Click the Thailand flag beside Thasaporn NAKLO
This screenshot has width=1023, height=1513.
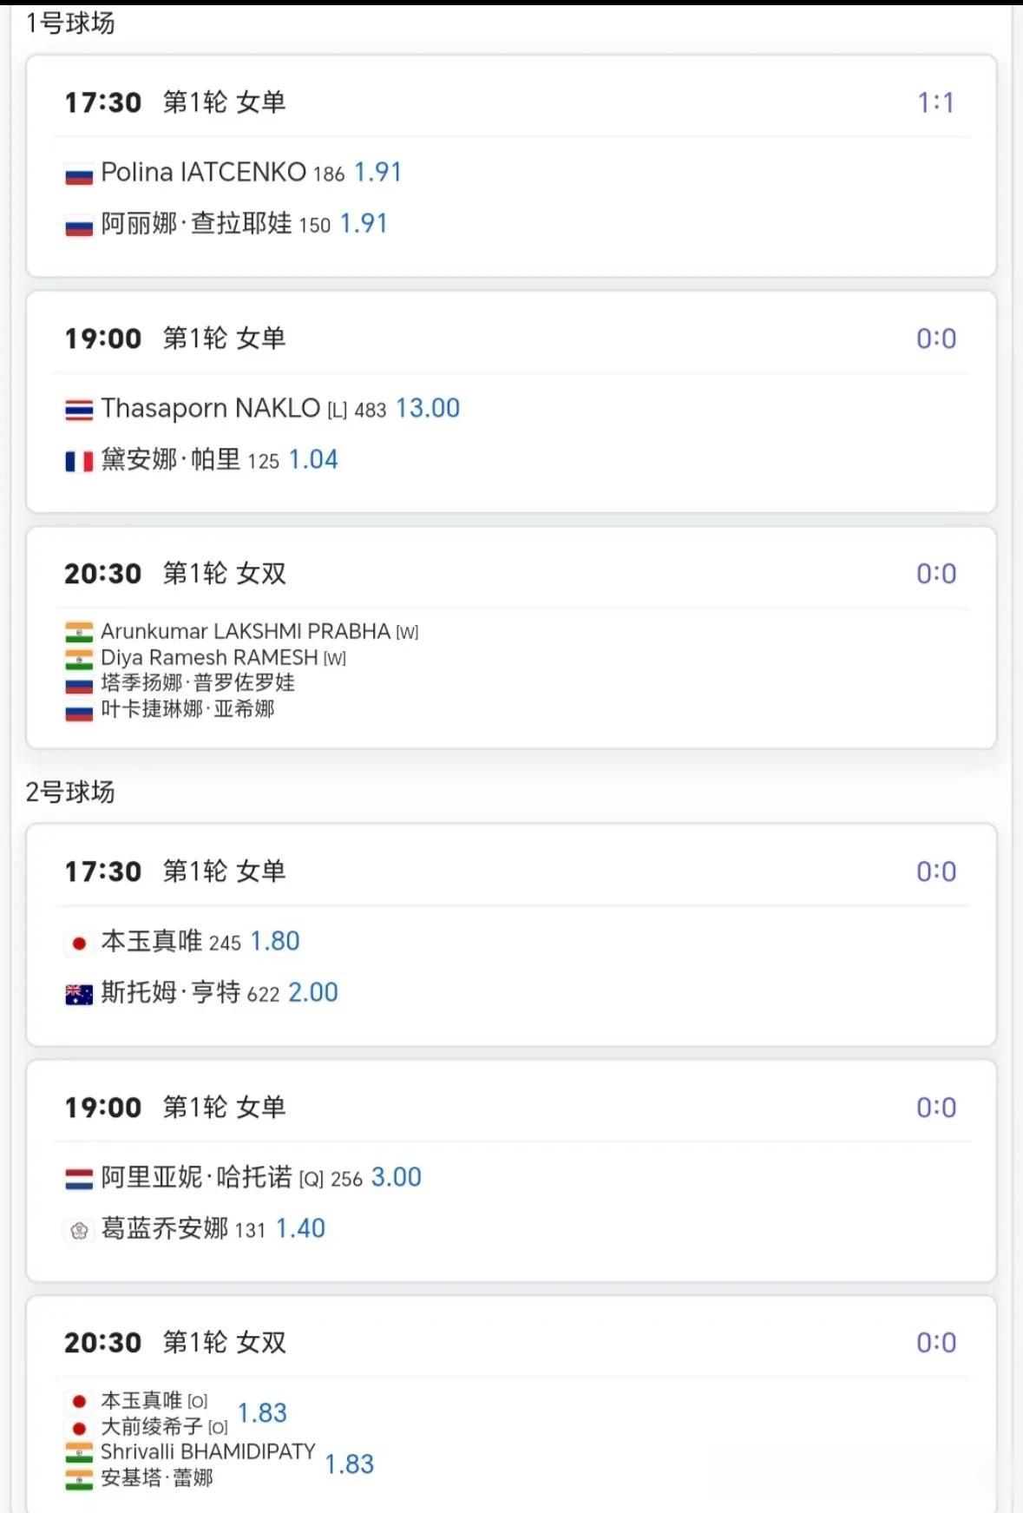tap(79, 410)
